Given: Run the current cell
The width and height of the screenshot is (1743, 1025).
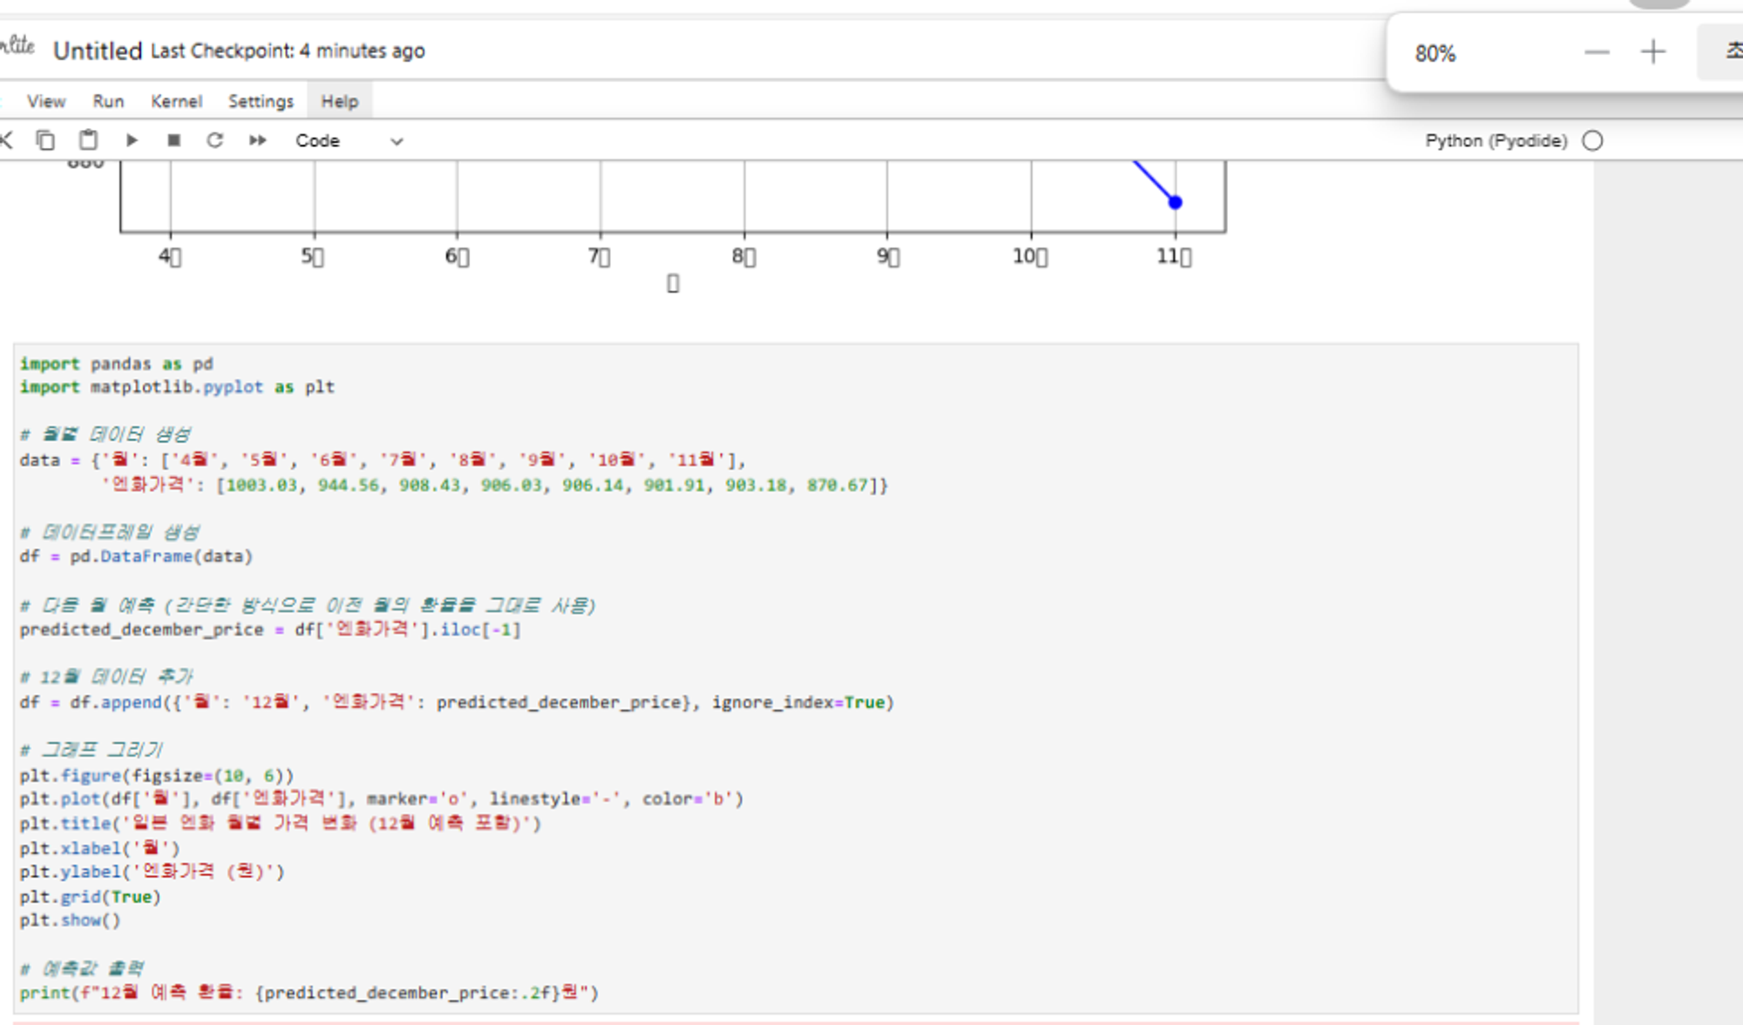Looking at the screenshot, I should 132,140.
